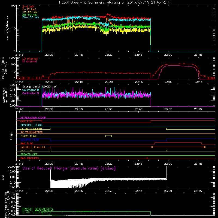This screenshot has width=218, height=218.
Task: Click the 23:00 tick label under particle rates plot
Action: 168,82
